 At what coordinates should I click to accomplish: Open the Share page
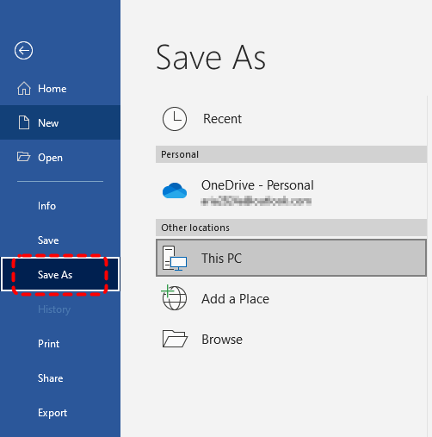(60, 378)
